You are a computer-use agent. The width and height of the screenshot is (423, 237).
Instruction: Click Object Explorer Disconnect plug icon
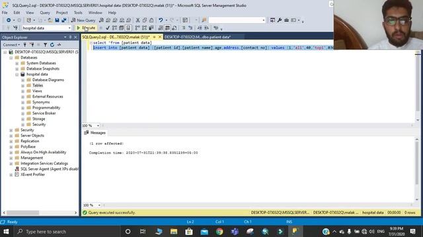click(32, 45)
